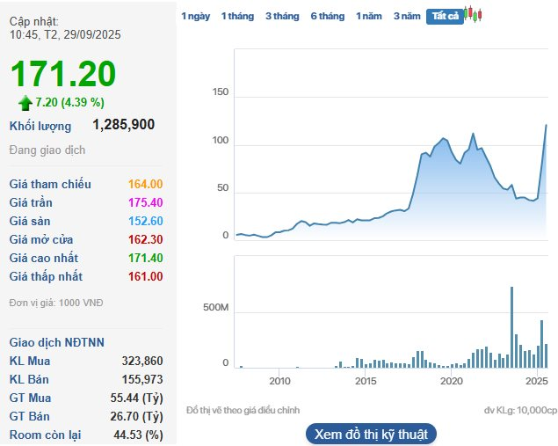558x446 pixels.
Task: Switch chart to 3 năm range
Action: click(x=407, y=17)
